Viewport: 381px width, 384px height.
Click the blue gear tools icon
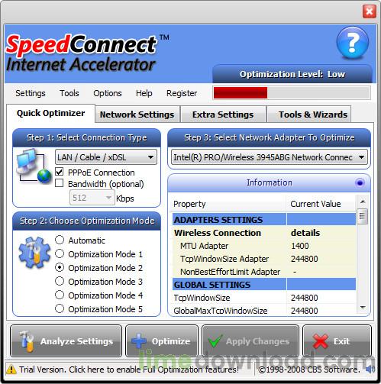pos(34,253)
